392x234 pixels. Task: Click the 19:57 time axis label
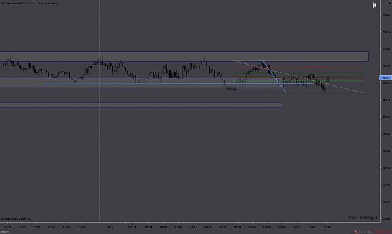(111, 227)
